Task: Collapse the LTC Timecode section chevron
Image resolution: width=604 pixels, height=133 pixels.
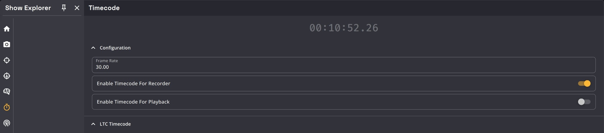Action: click(x=93, y=124)
